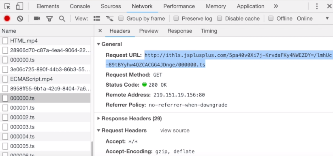333x156 pixels.
Task: Toggle the device toolbar icon
Action: pos(19,6)
